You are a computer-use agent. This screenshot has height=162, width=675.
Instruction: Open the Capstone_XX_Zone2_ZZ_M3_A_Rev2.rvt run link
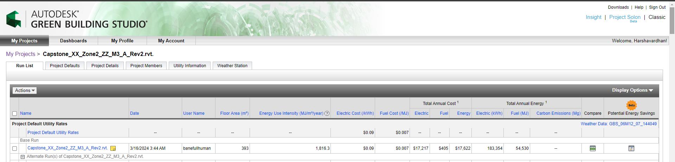click(67, 148)
